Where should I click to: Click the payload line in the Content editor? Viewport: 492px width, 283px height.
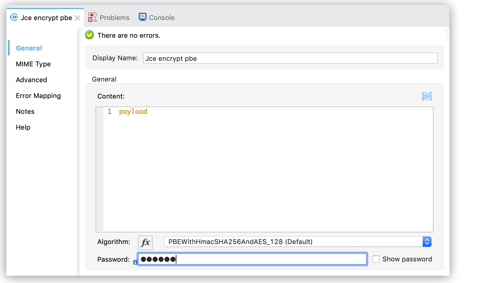click(133, 111)
